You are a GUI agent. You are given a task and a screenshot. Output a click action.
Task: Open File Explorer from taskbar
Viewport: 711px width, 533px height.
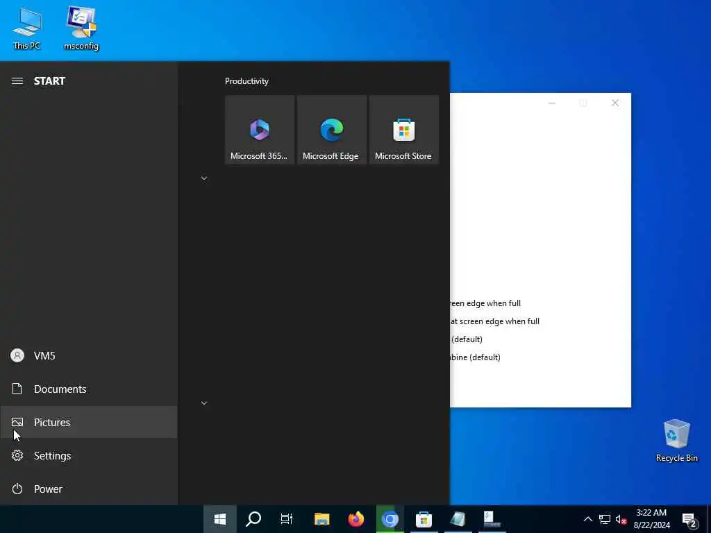click(x=322, y=519)
